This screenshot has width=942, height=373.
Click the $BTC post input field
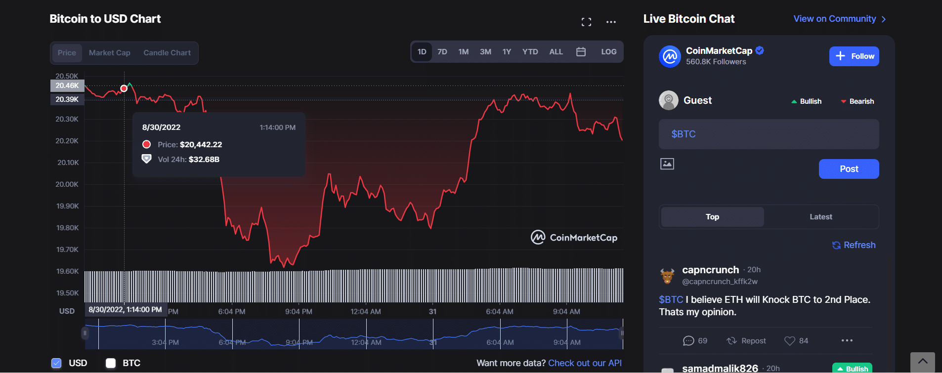[x=769, y=134]
